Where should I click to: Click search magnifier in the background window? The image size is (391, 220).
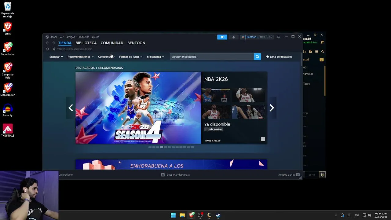(x=323, y=52)
